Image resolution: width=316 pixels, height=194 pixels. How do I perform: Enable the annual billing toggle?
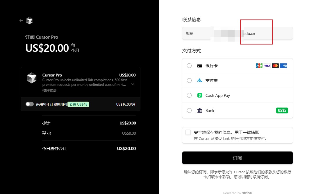(x=30, y=104)
